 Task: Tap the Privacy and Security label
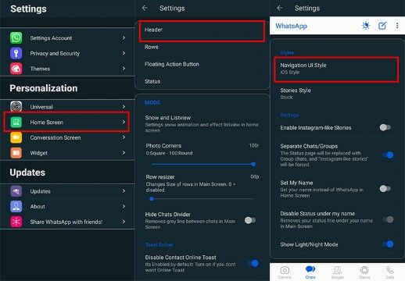point(55,53)
